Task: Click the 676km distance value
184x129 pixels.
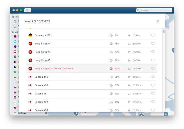Action: 136,35
